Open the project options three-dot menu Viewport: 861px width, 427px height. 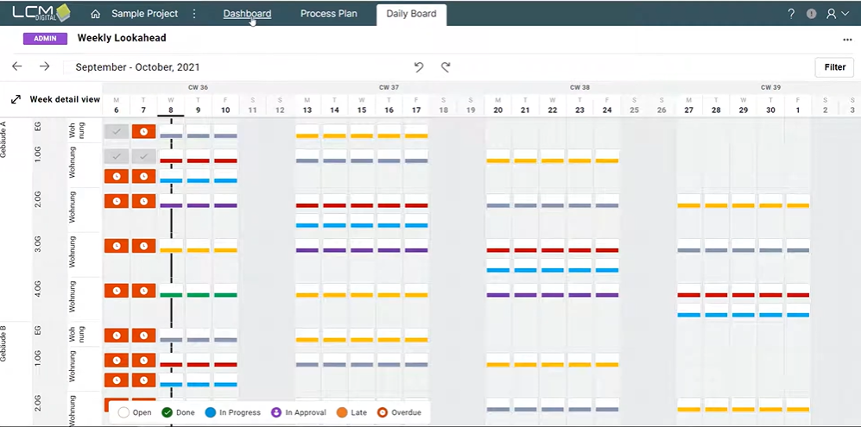click(194, 14)
